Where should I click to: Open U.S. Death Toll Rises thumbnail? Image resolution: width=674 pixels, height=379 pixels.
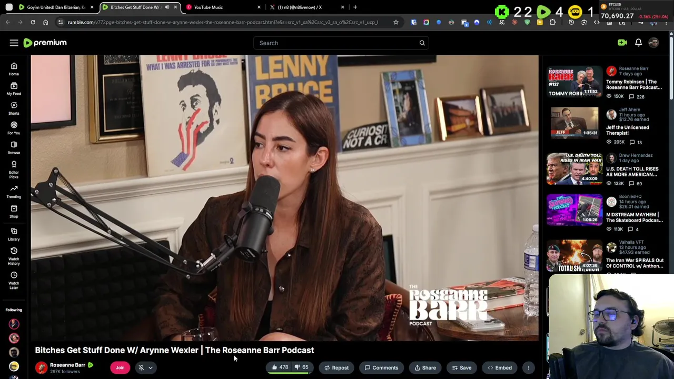574,168
